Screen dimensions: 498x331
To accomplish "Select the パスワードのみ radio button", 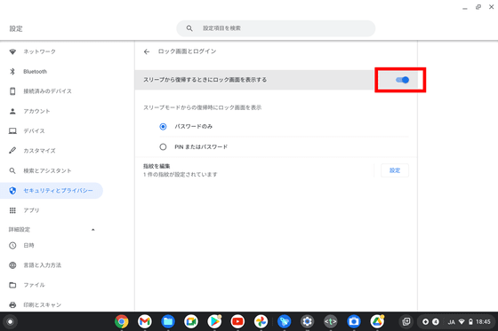I will pyautogui.click(x=163, y=127).
